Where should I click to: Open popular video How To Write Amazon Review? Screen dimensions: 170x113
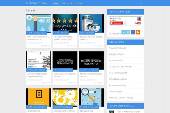point(129,112)
